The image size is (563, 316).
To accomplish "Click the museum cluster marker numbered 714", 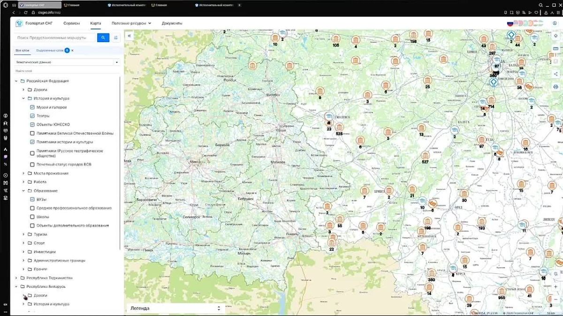I will (x=491, y=100).
